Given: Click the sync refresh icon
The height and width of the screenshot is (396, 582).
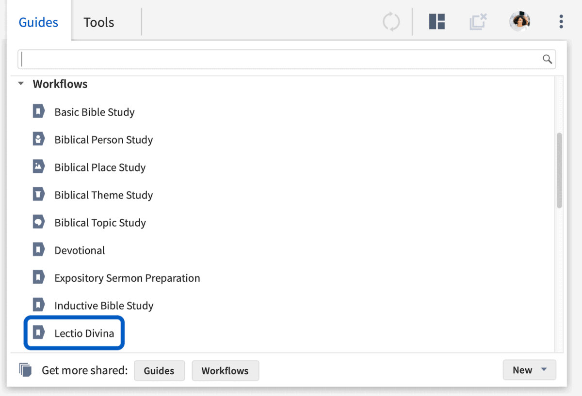Looking at the screenshot, I should click(x=391, y=22).
